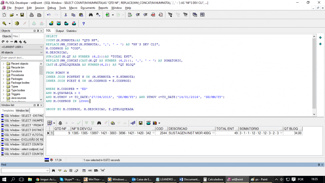
Task: Switch to the Statistics tab
Action: pyautogui.click(x=71, y=31)
